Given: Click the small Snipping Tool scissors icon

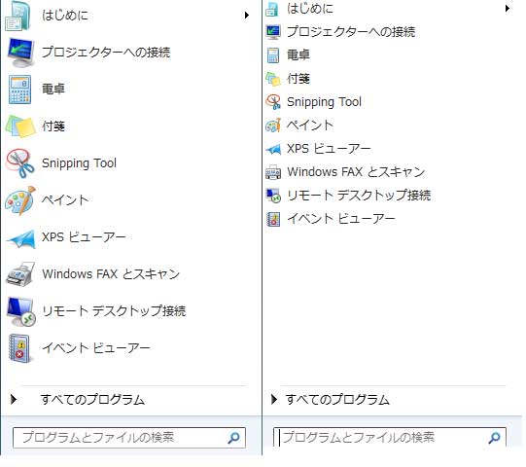Looking at the screenshot, I should coord(273,102).
